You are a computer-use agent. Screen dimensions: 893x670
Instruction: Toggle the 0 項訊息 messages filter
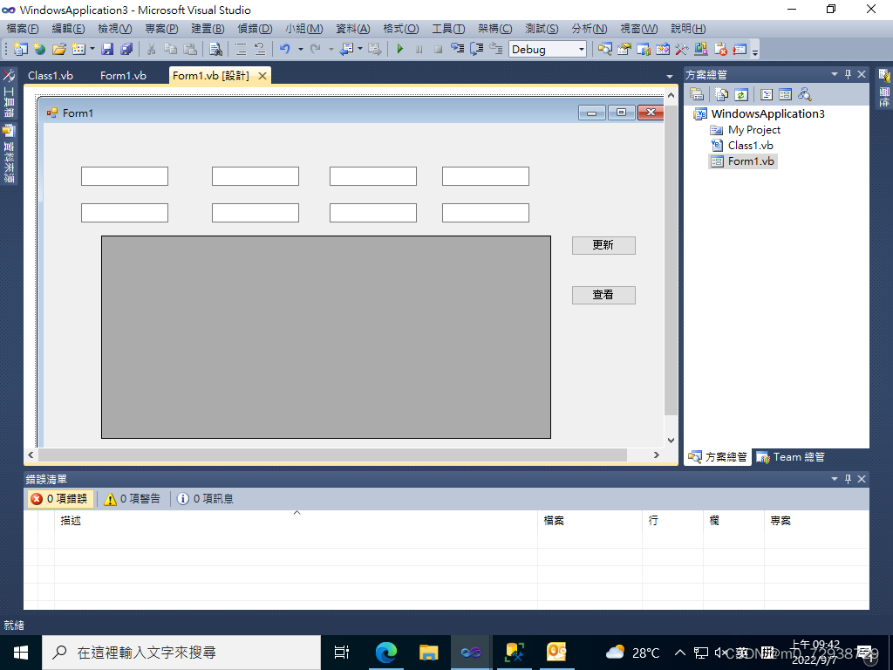(x=207, y=498)
